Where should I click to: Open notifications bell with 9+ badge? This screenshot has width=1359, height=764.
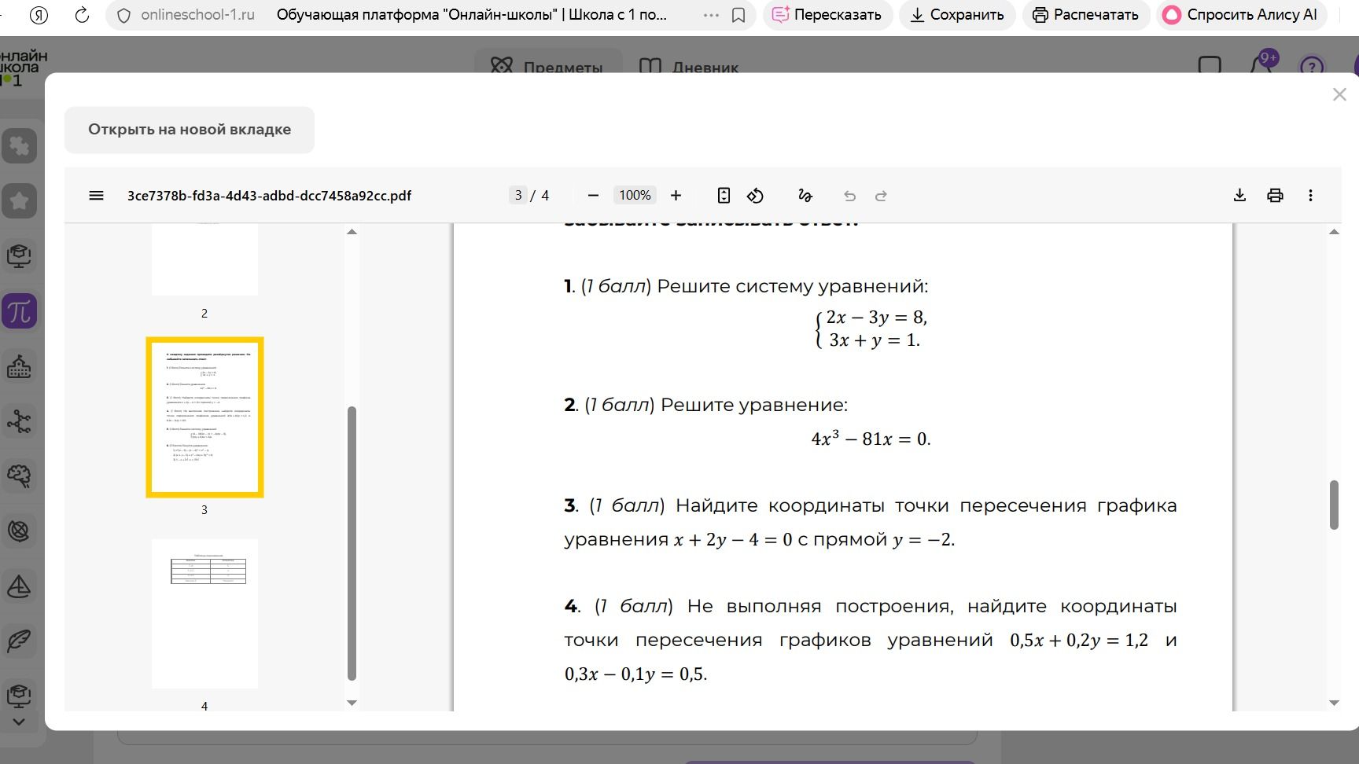pyautogui.click(x=1263, y=64)
